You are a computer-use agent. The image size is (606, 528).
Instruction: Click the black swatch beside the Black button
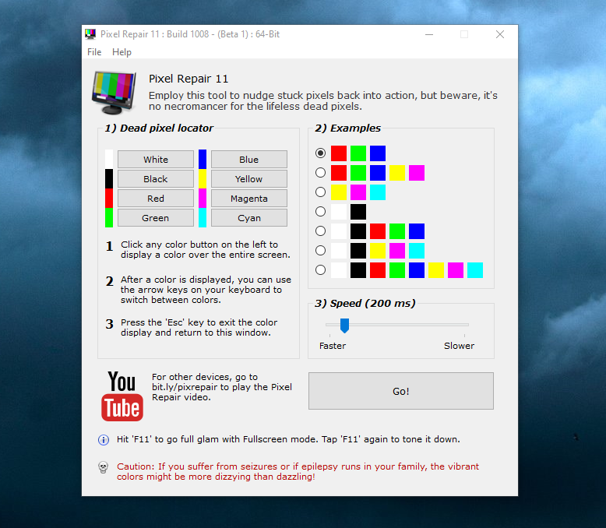pos(109,178)
